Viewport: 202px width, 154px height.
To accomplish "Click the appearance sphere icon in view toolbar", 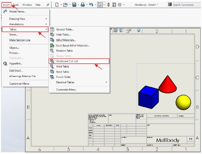I will coord(139,30).
